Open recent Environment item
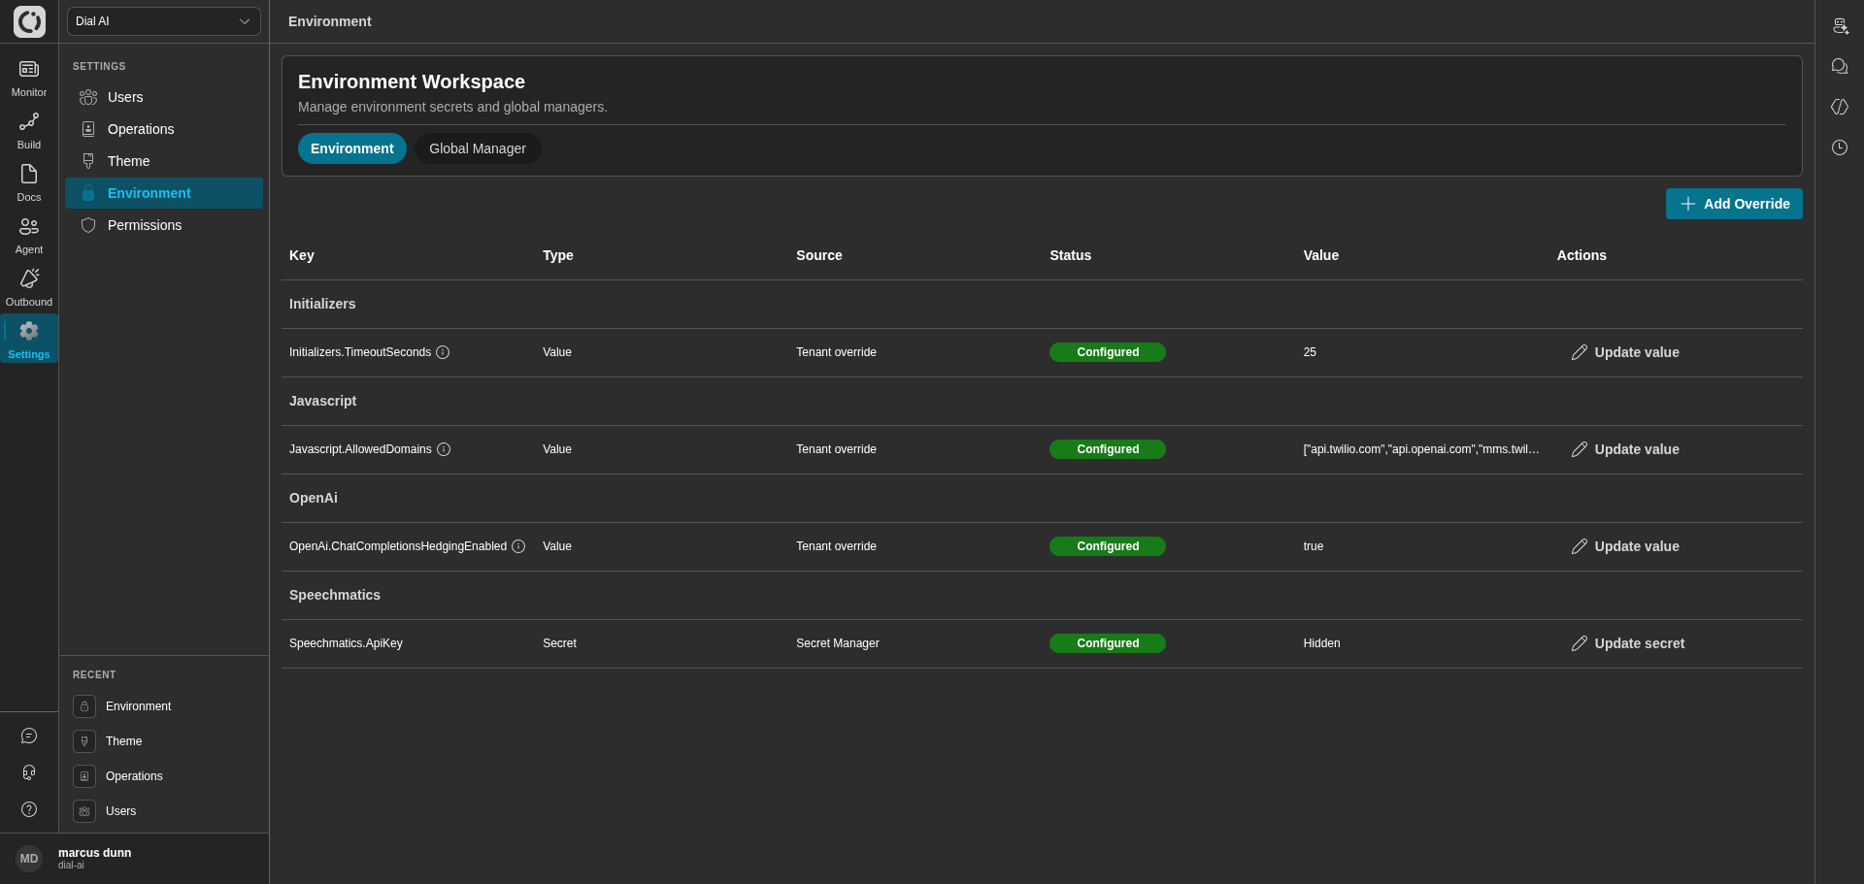Image resolution: width=1864 pixels, height=884 pixels. [164, 706]
